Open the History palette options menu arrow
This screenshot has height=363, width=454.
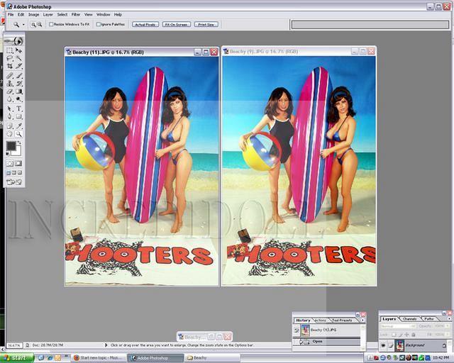click(x=362, y=320)
